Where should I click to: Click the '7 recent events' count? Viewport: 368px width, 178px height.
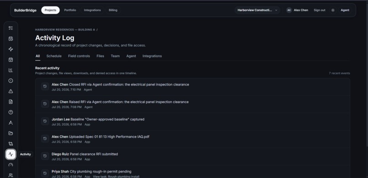[x=339, y=73]
